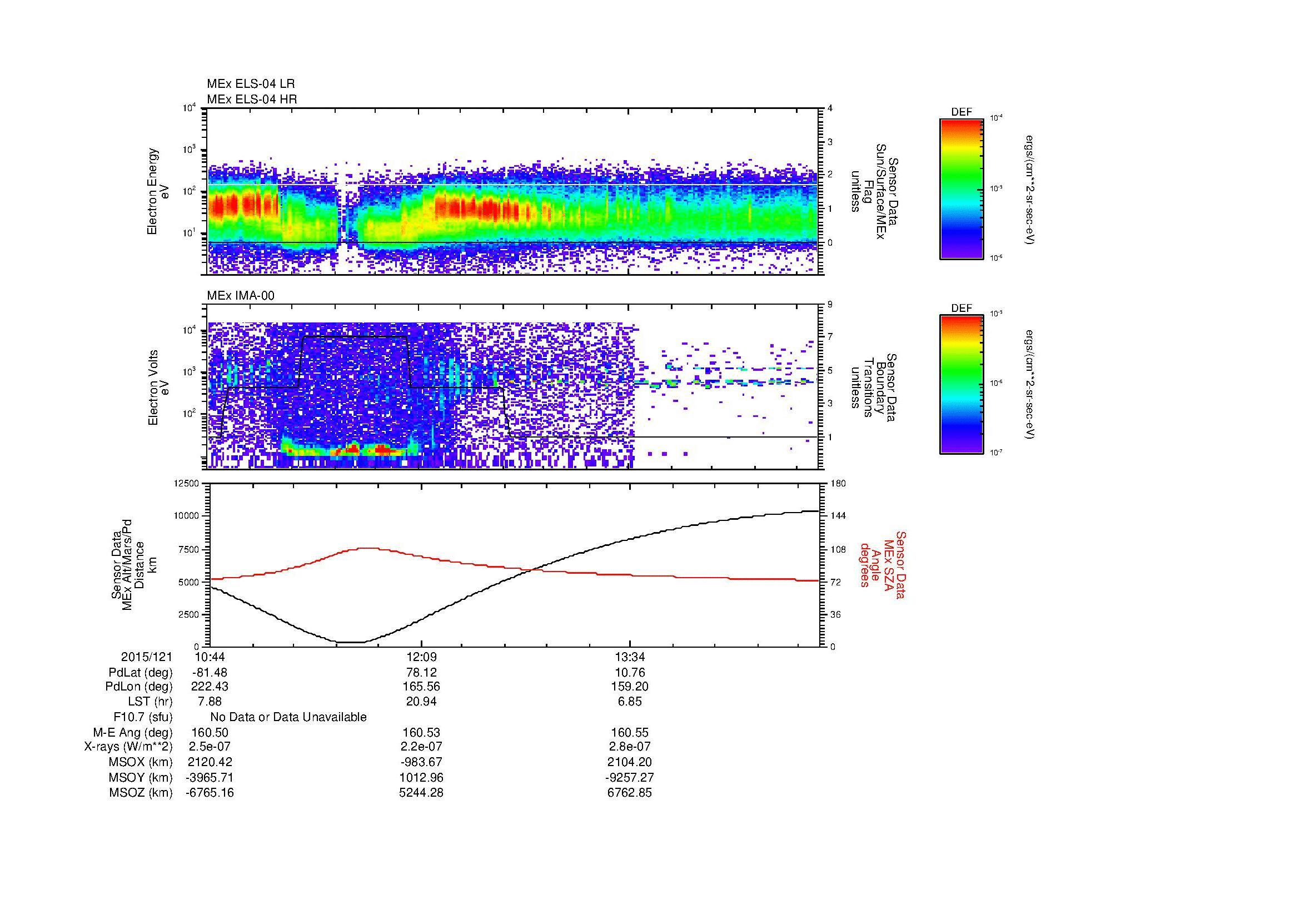Click the date label '2015/121'

click(147, 657)
